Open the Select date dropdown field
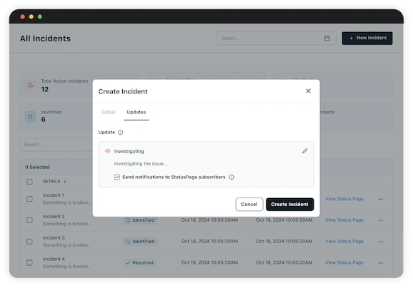Image resolution: width=413 pixels, height=288 pixels. coord(276,38)
